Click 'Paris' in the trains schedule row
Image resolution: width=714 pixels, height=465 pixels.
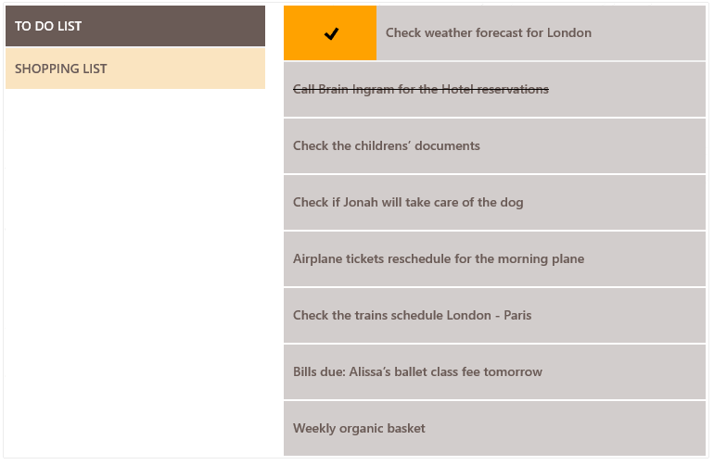(517, 316)
